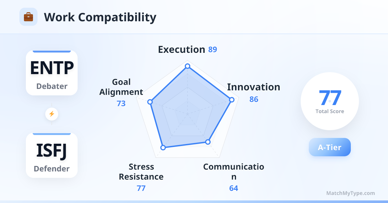Click the Goal Alignment axis label
The height and width of the screenshot is (203, 388).
[121, 87]
